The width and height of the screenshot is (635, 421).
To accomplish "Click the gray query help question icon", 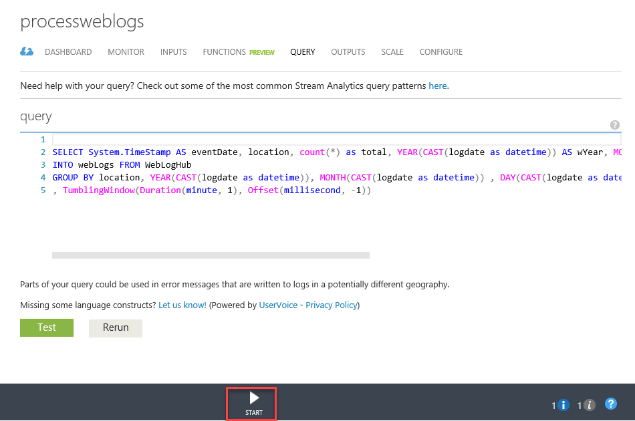I will coord(615,125).
